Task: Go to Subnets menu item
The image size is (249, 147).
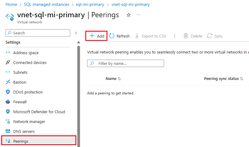Action: pos(20,72)
